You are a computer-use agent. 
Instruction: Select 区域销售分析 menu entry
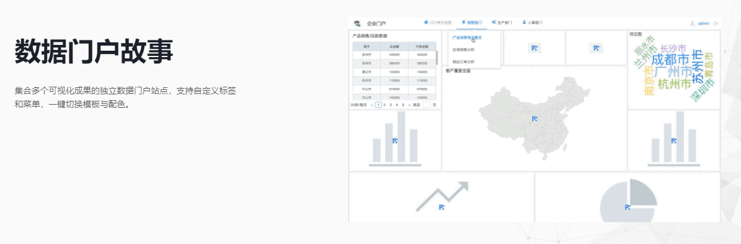click(x=464, y=49)
